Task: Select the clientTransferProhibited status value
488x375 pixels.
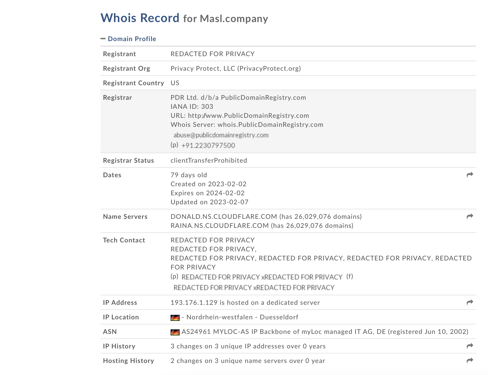Action: [209, 160]
